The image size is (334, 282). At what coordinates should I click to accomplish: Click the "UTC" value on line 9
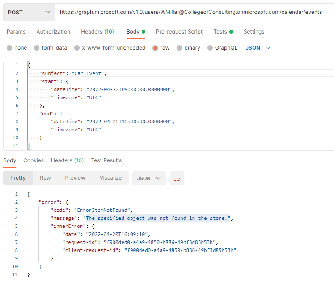[x=94, y=130]
